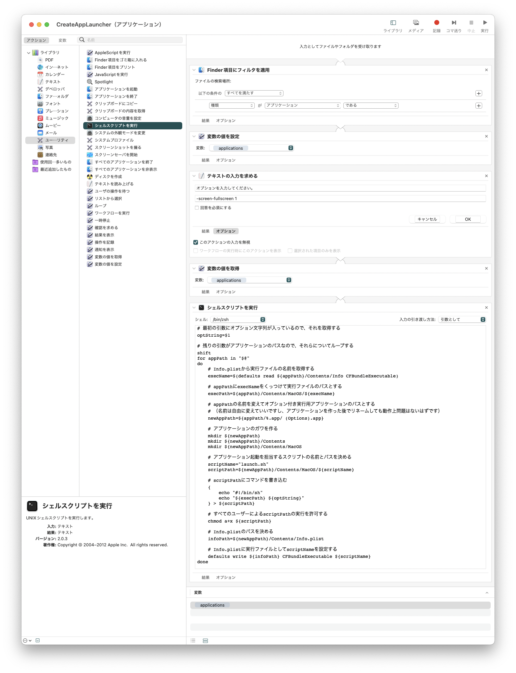Screen dimensions: 516x673
Task: Open variable dropdown in 変数の値を取得
Action: pyautogui.click(x=250, y=280)
